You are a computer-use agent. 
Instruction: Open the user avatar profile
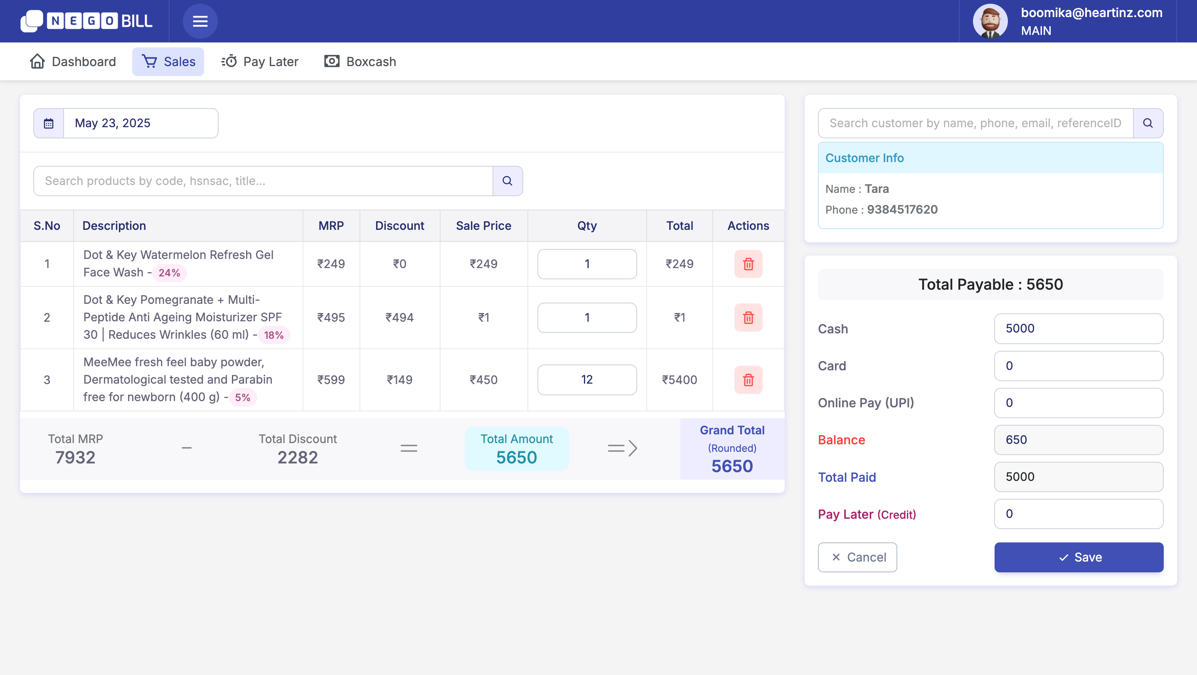pyautogui.click(x=990, y=21)
